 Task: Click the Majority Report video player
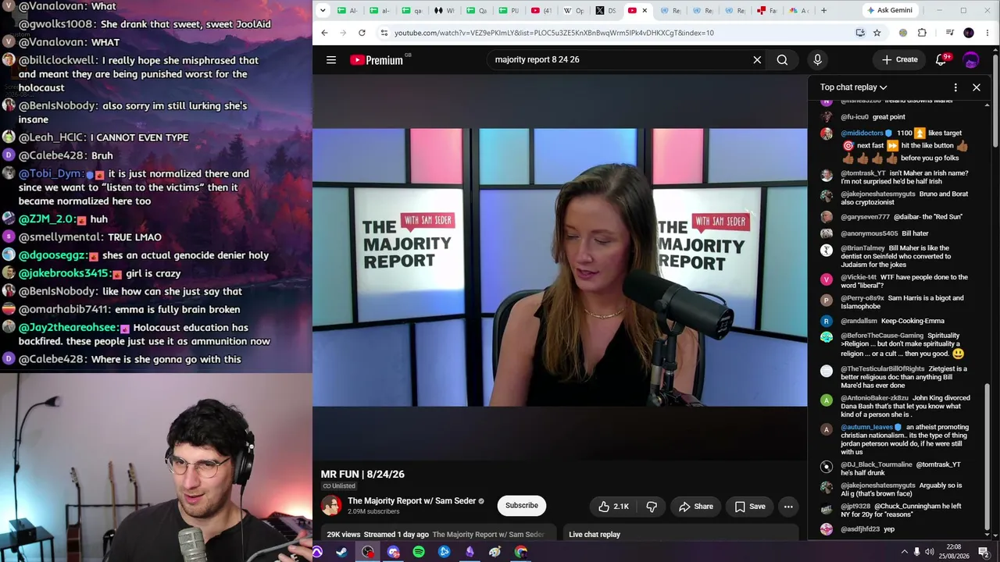pos(559,268)
